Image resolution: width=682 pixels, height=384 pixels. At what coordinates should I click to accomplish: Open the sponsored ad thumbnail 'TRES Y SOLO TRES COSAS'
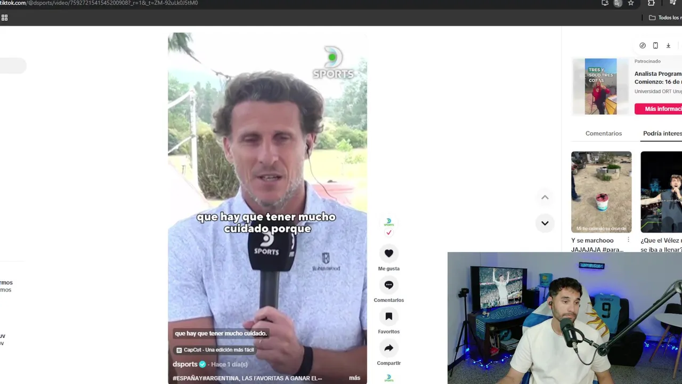tap(600, 86)
